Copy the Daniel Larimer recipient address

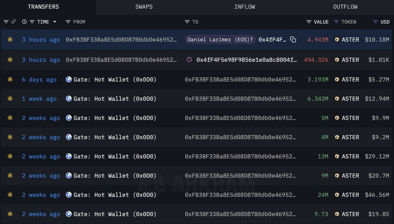(293, 40)
